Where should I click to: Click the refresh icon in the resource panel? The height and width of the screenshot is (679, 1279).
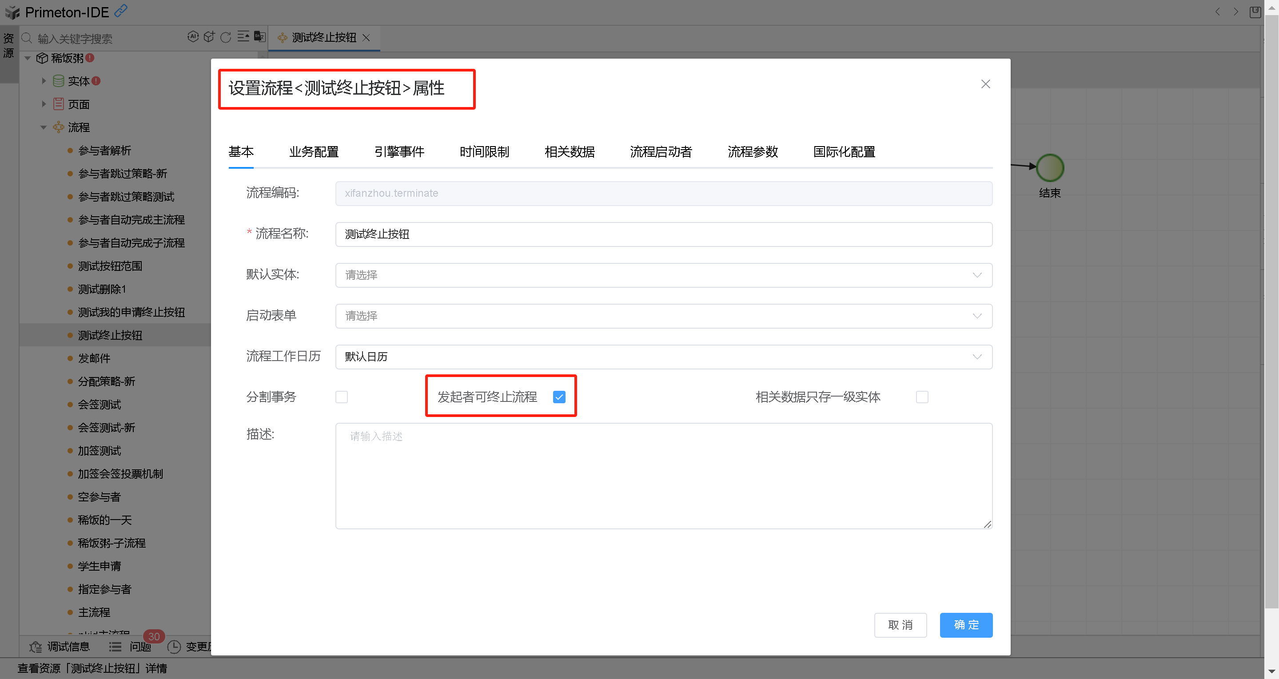click(225, 37)
